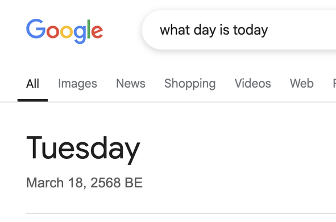
Task: Switch to the Shopping tab
Action: pyautogui.click(x=190, y=84)
